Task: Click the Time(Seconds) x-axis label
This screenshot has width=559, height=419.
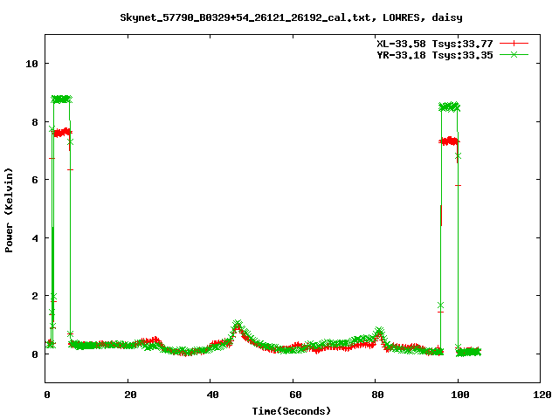Action: (x=291, y=411)
